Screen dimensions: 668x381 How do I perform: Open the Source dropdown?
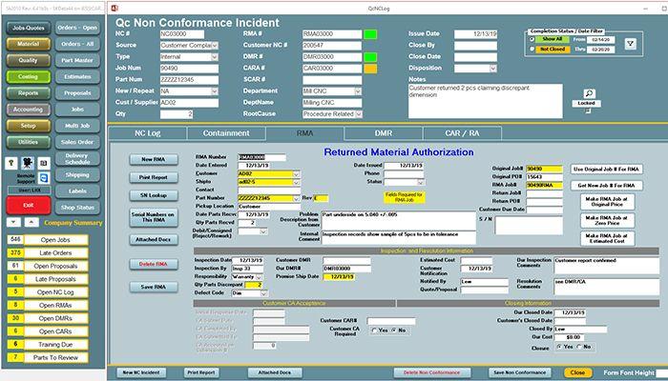tap(215, 46)
